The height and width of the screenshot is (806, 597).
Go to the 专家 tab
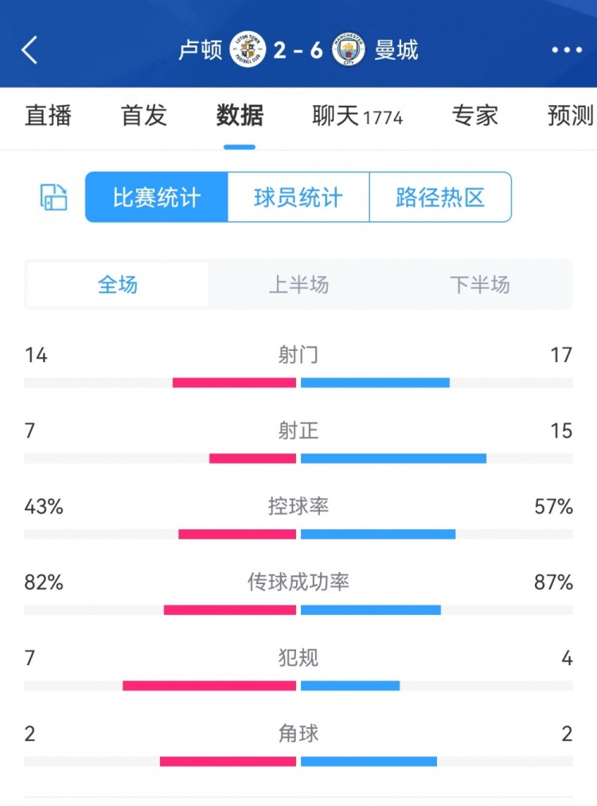point(475,116)
